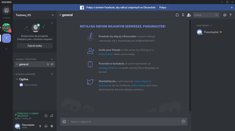Viewport: 235px width, 131px height.
Task: Close the Facebook connect banner
Action: click(232, 7)
